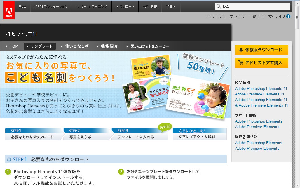300x188 pixels.
Task: Click the download arrow icon on 体験版ダウンロード button
Action: click(240, 50)
